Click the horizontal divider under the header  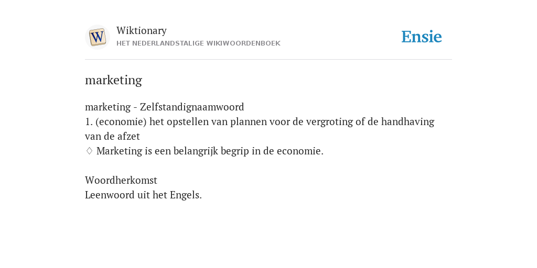268,60
